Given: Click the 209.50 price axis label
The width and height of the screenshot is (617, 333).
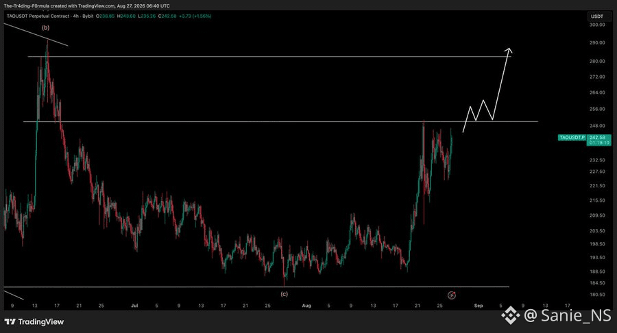Looking at the screenshot, I should (597, 215).
